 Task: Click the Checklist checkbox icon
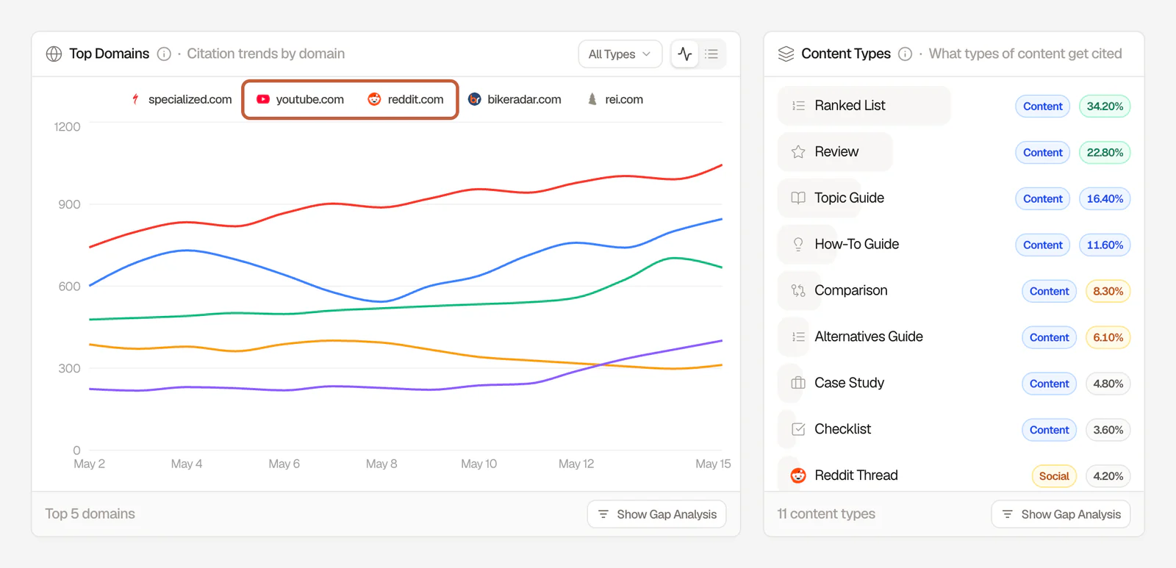tap(798, 429)
